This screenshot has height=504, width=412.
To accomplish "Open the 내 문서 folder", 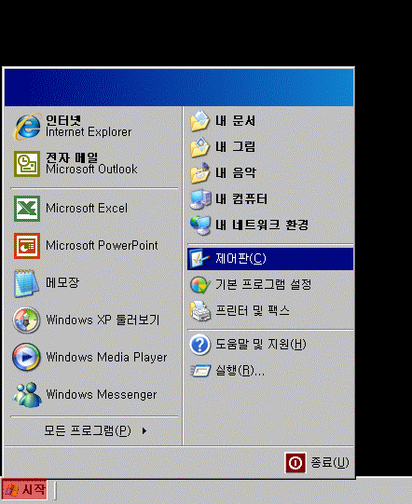I will [x=270, y=121].
